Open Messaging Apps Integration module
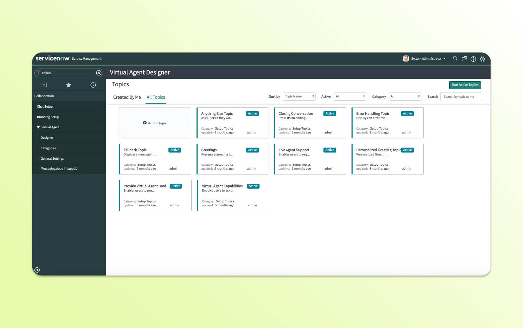Screen dimensions: 523x328 [x=60, y=169]
